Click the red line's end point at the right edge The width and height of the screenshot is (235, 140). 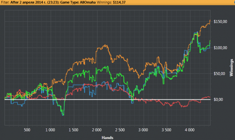click(210, 97)
